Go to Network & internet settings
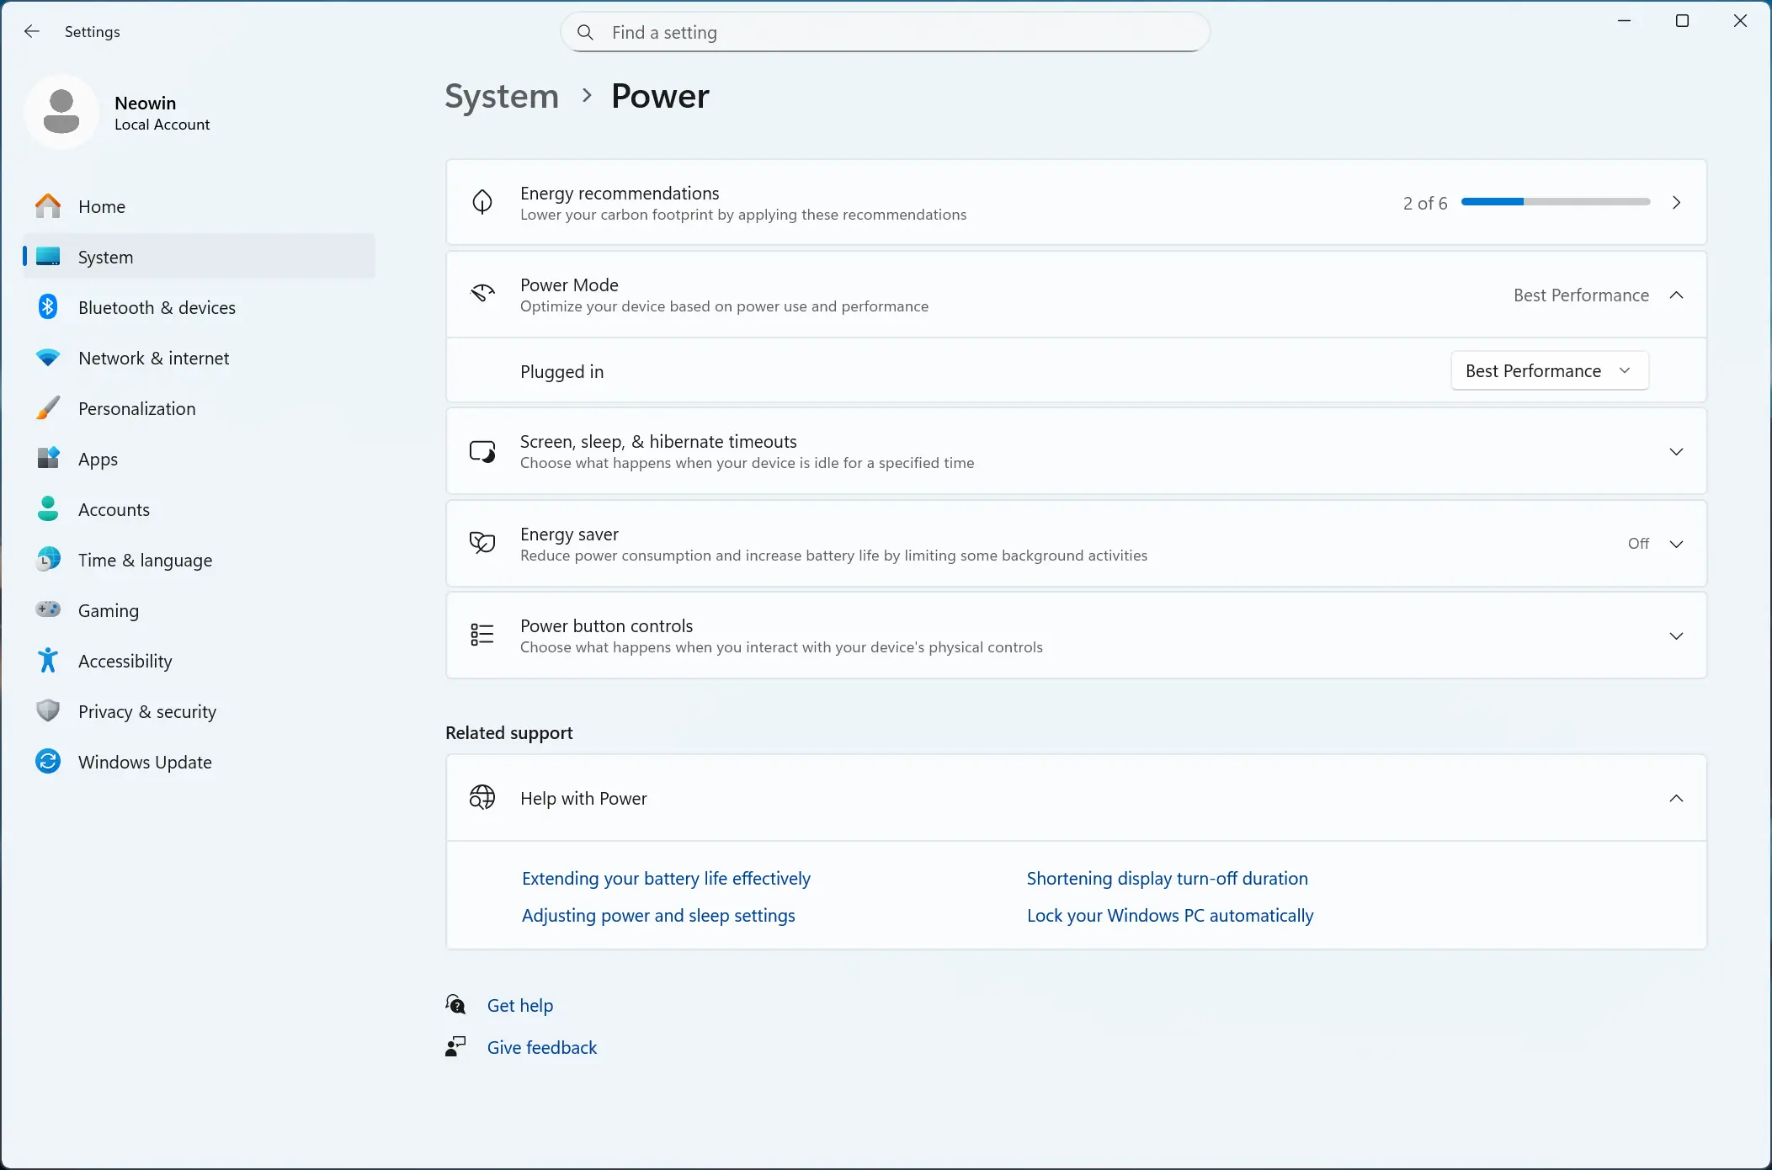The image size is (1772, 1170). [153, 358]
